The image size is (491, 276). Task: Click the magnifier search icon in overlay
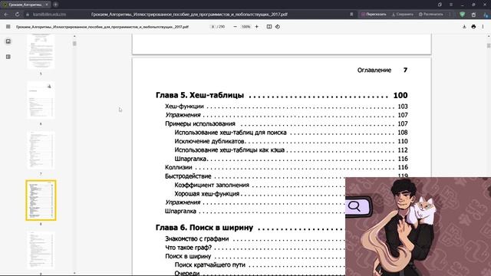coord(354,206)
